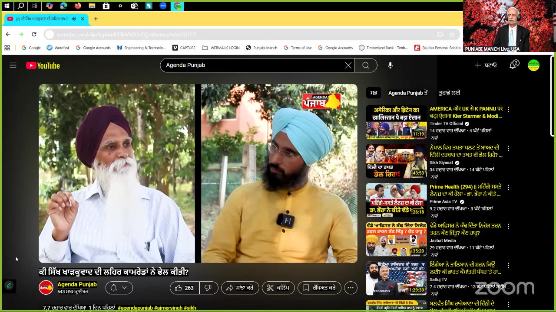Bookmark this page with the star icon

pyautogui.click(x=452, y=34)
